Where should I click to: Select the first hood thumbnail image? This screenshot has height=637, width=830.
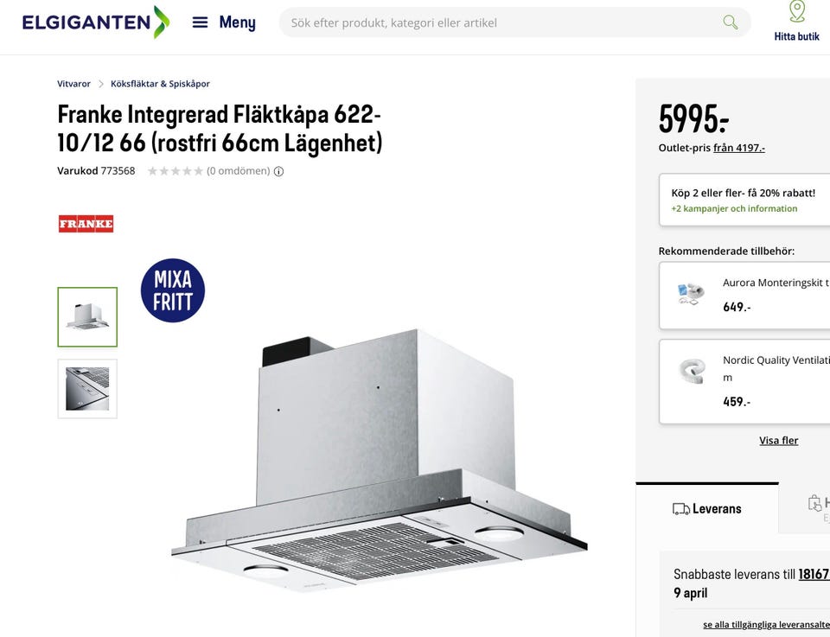[x=87, y=317]
